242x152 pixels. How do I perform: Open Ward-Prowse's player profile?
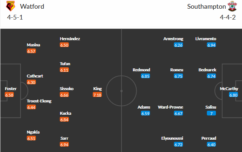[x=171, y=107]
